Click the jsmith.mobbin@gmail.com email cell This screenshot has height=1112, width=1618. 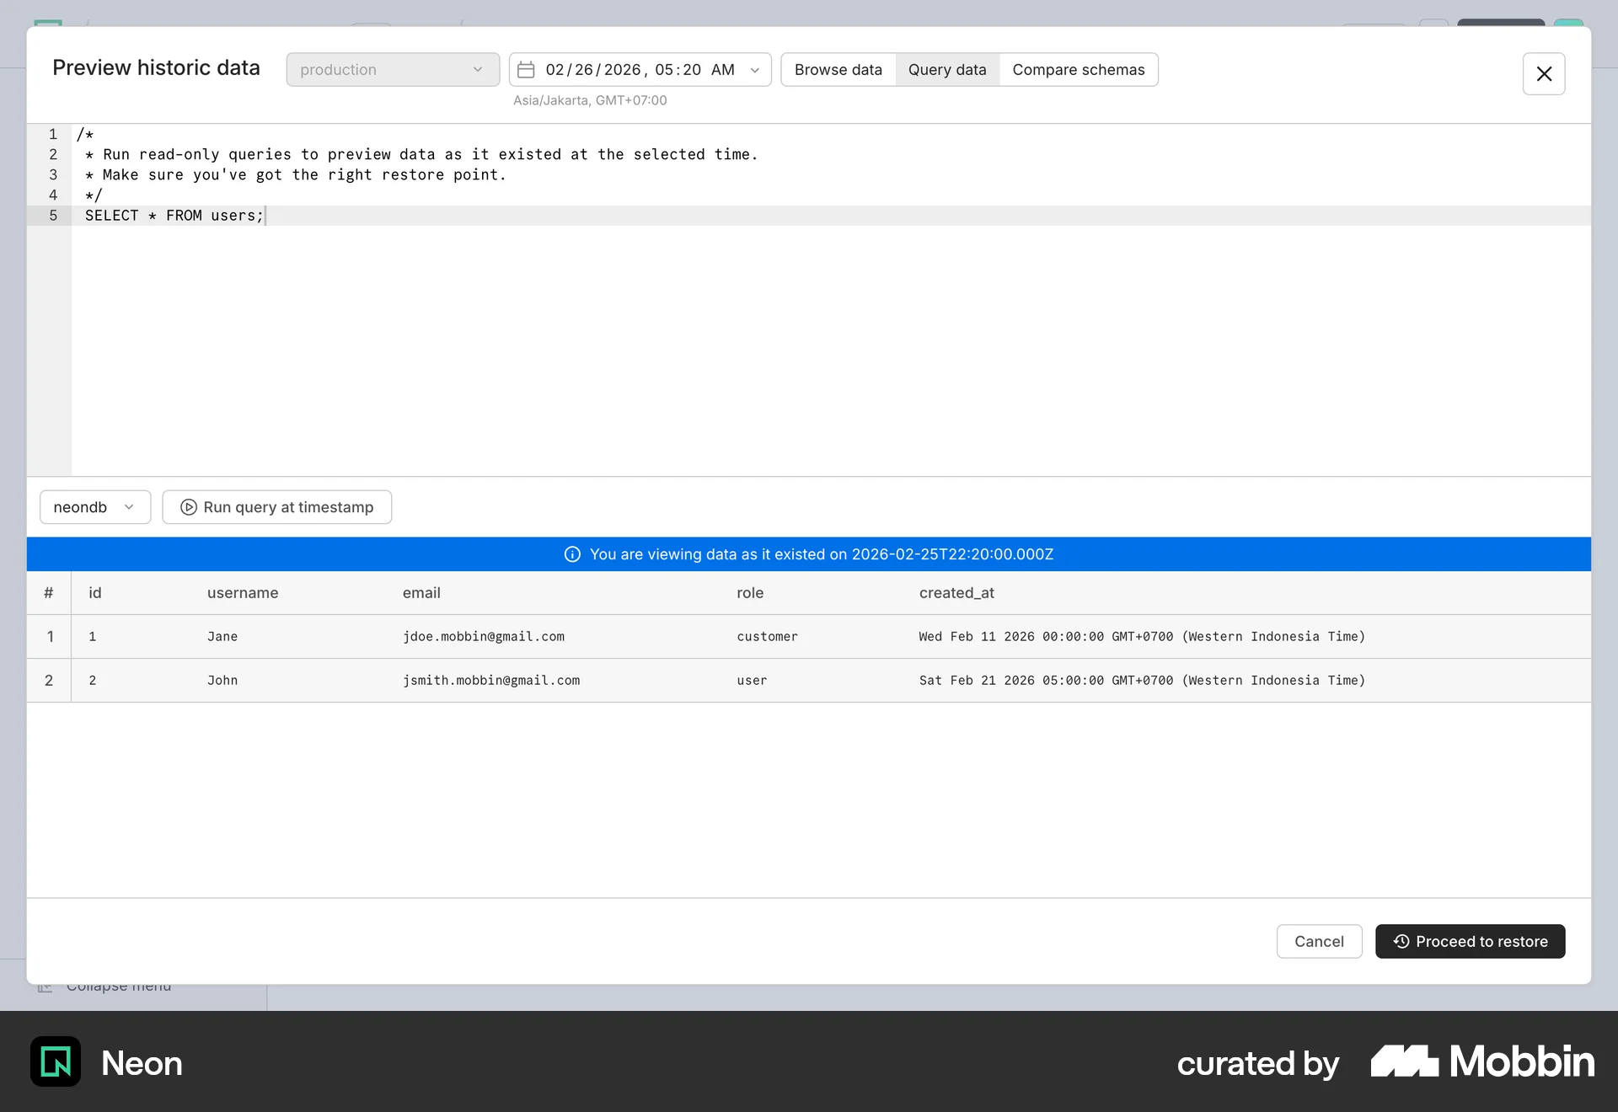tap(491, 681)
